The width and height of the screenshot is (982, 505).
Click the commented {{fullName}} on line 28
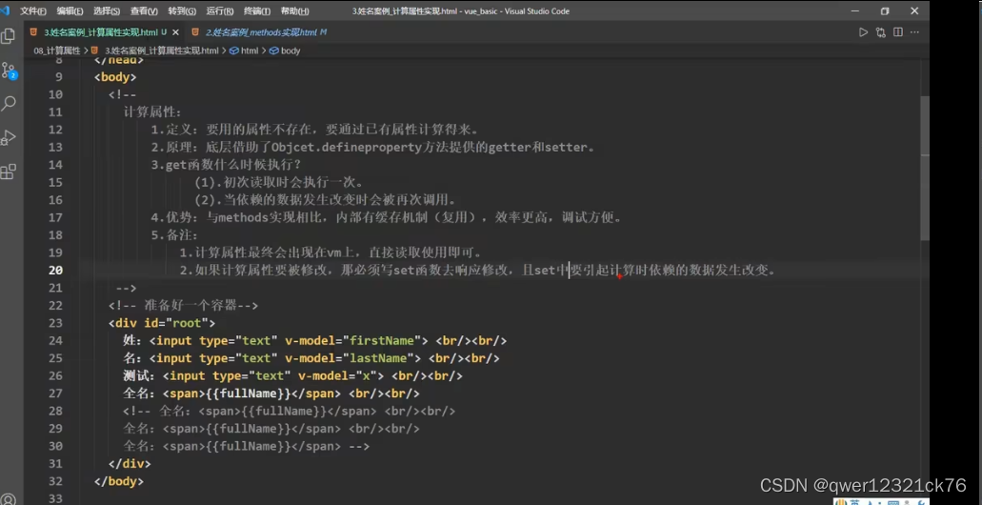[285, 411]
